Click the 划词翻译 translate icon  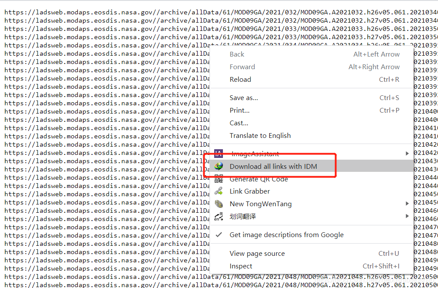pyautogui.click(x=219, y=216)
